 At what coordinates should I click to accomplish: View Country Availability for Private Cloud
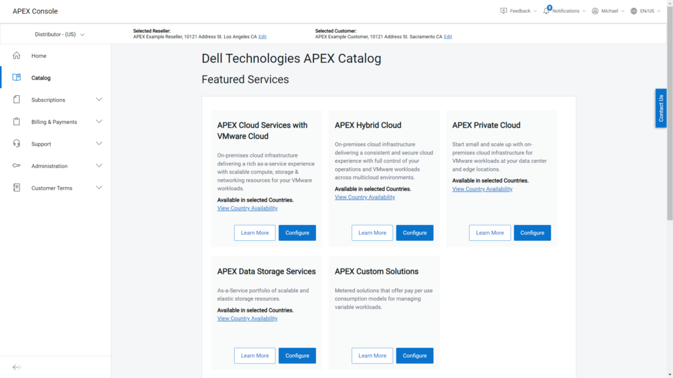pyautogui.click(x=482, y=189)
